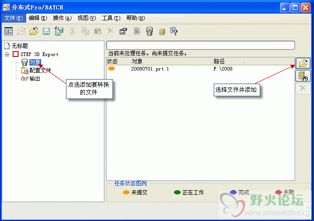Screen dimensions: 314x221
Task: Click the green 正在工作 legend swatch
Action: click(x=177, y=193)
